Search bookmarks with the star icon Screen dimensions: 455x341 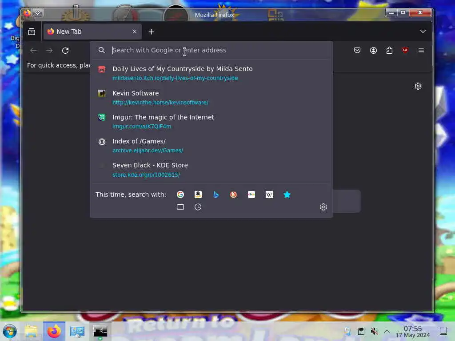pyautogui.click(x=287, y=194)
